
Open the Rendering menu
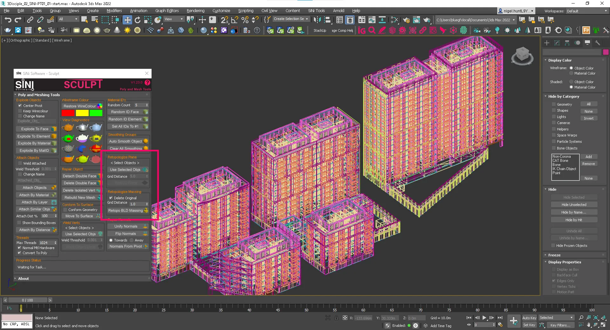(195, 10)
